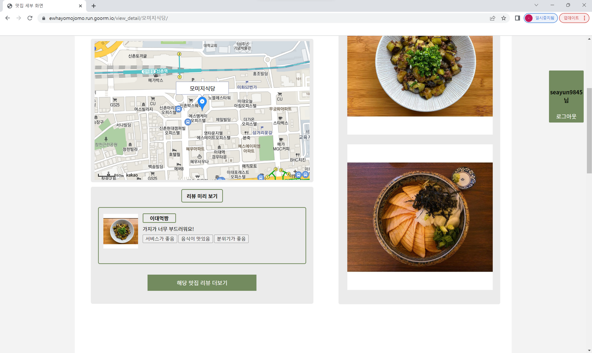
Task: Close the 맛집 세부 화면 tab
Action: coord(81,6)
